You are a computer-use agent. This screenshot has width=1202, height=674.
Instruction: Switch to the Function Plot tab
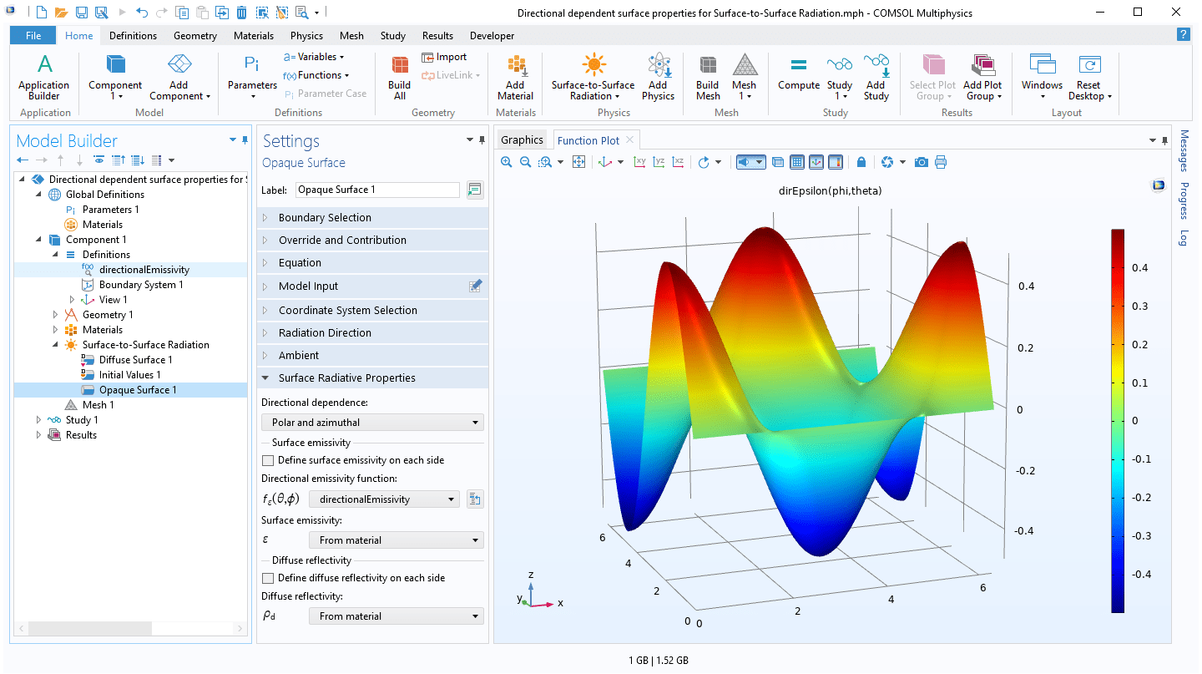588,139
